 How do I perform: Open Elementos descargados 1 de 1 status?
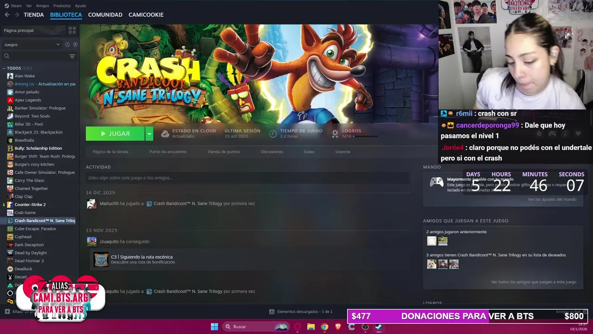click(305, 312)
